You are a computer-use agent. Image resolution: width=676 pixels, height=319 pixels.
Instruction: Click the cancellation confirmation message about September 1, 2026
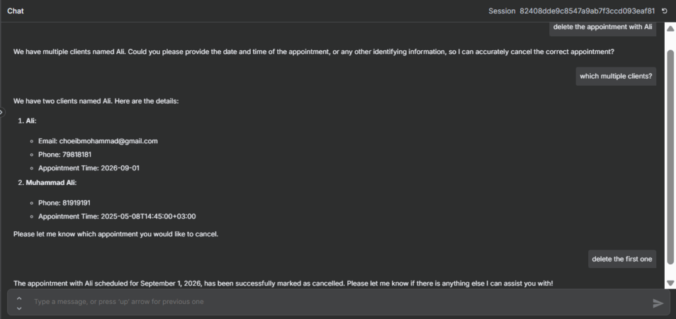pos(283,283)
